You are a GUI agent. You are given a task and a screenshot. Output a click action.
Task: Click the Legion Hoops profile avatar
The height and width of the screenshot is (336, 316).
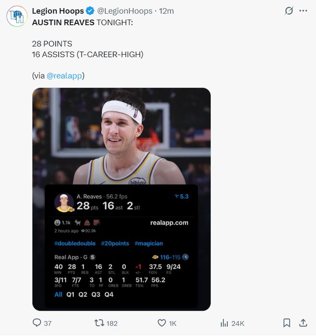[x=17, y=16]
